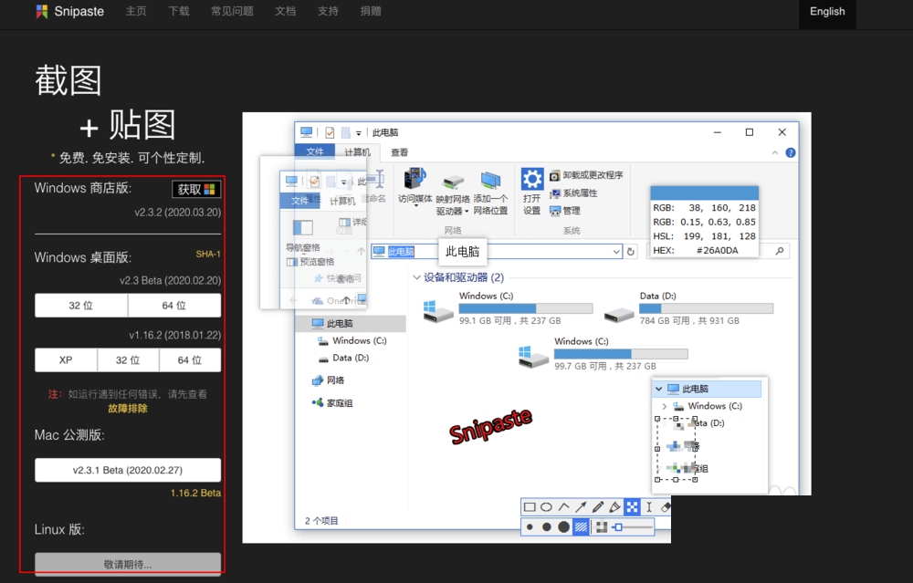This screenshot has height=583, width=913.
Task: Click the Snipaste logo in the header
Action: pos(70,11)
